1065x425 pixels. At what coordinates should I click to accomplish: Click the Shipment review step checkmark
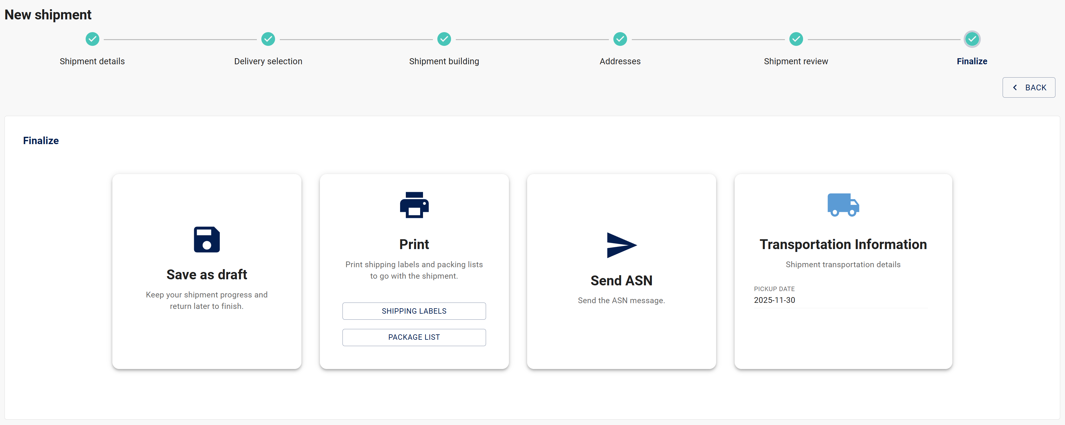(796, 39)
